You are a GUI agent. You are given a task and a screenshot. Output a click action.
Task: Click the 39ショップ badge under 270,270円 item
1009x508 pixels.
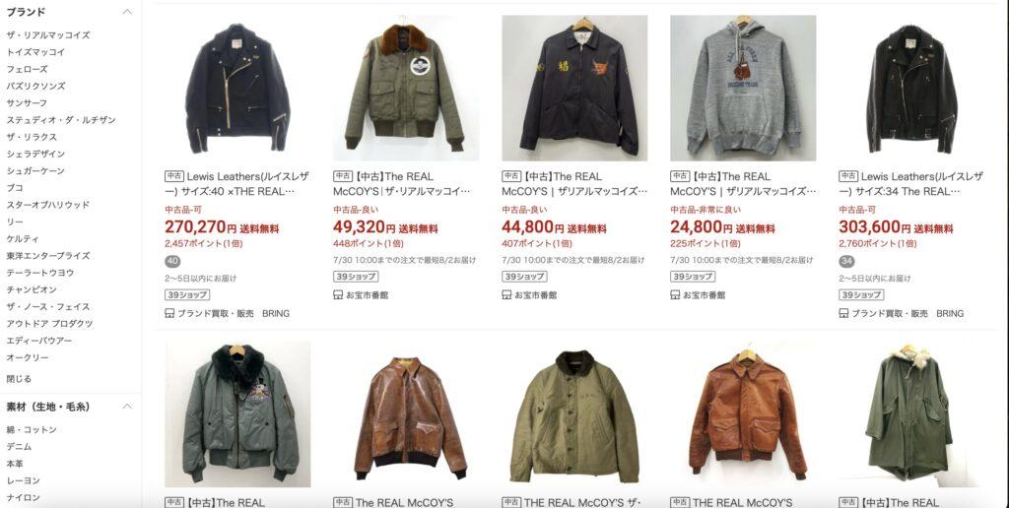click(187, 294)
